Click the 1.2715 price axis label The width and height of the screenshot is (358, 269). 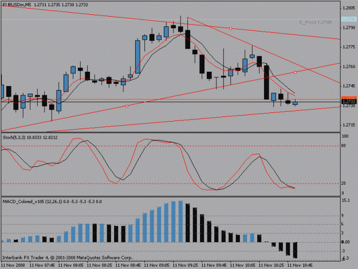coord(349,125)
